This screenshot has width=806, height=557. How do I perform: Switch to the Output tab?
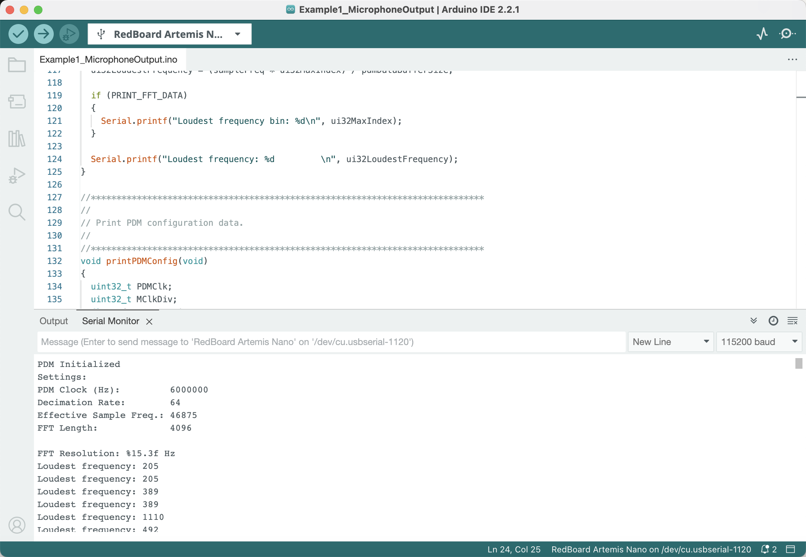(54, 321)
